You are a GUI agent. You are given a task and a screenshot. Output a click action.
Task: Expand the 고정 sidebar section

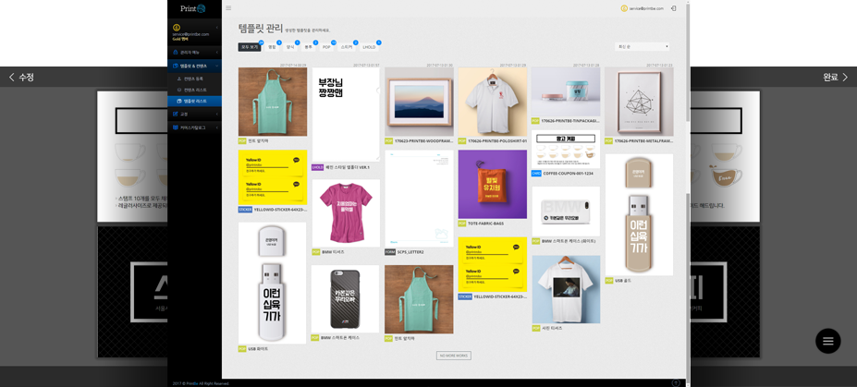tap(217, 114)
